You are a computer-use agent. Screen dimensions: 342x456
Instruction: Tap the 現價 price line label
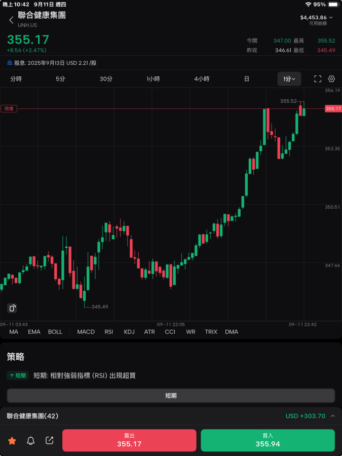coord(9,108)
